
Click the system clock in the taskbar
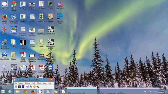click(x=162, y=92)
